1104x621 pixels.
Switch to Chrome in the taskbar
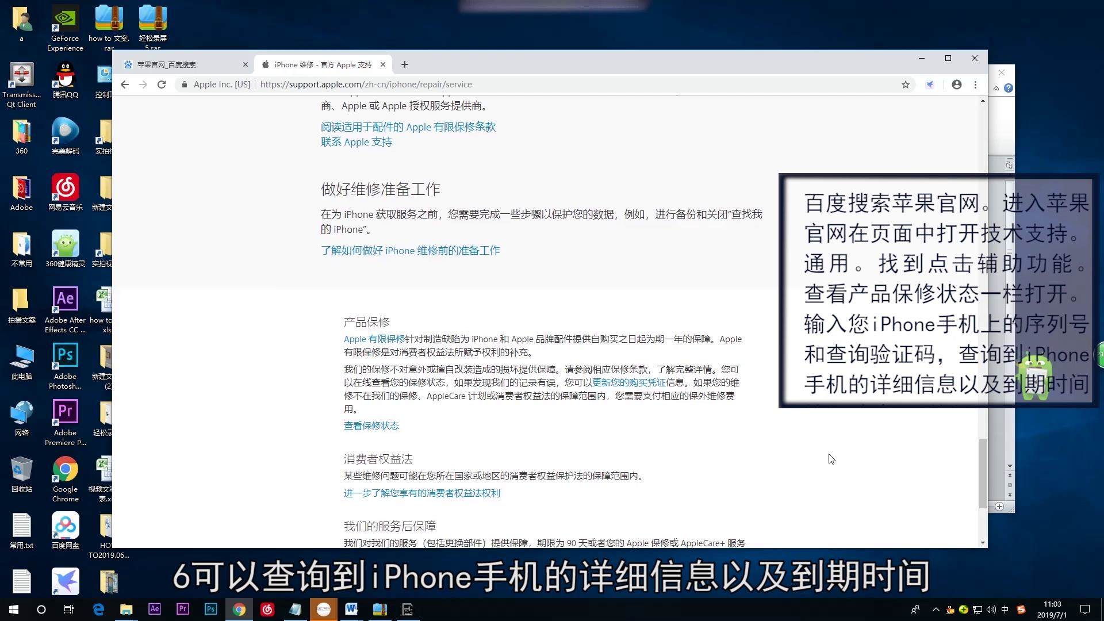point(239,609)
